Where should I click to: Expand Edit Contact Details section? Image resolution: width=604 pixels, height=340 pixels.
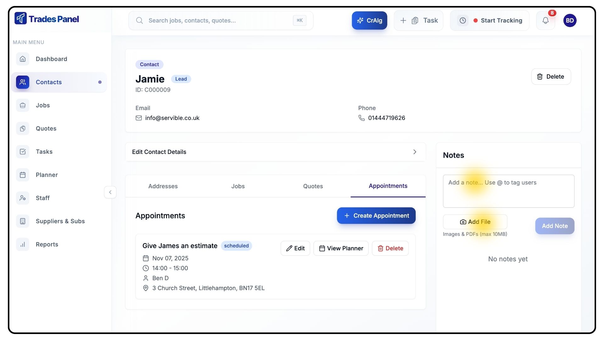[275, 152]
